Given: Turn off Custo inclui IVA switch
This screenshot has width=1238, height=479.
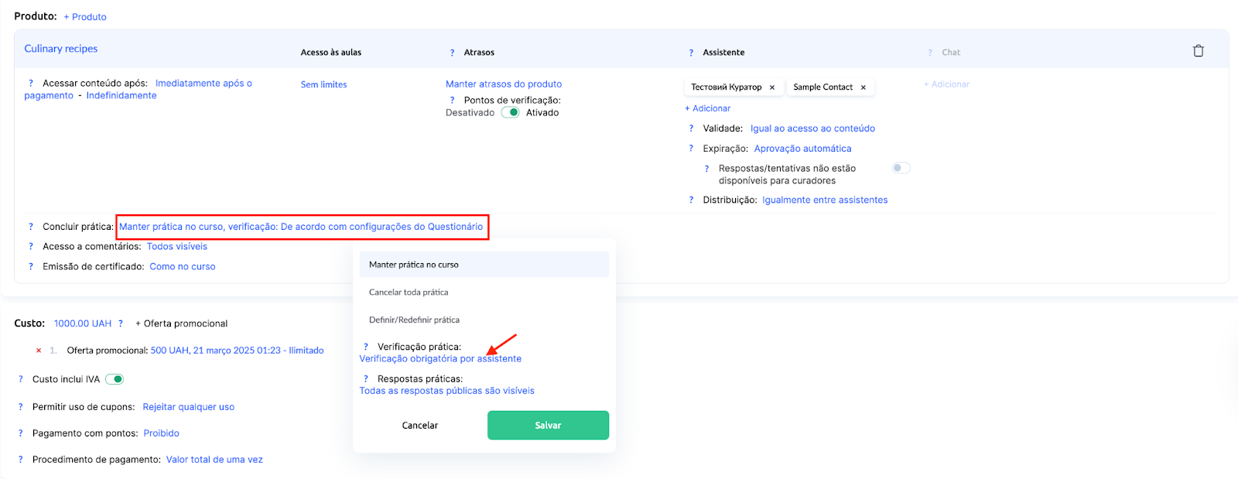Looking at the screenshot, I should [x=115, y=379].
